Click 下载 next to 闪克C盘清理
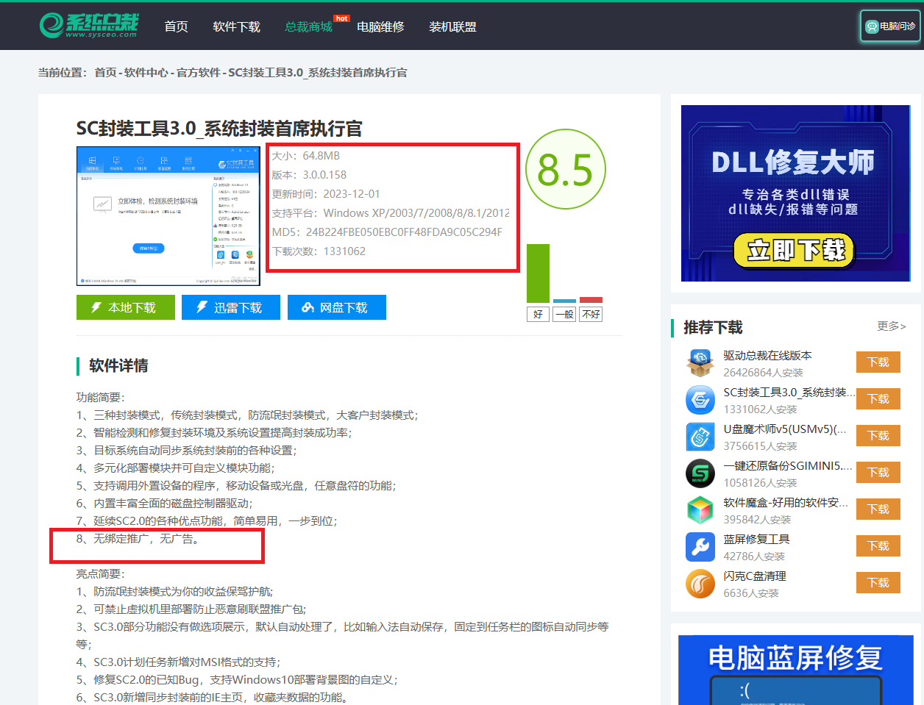Viewport: 924px width, 705px height. click(x=878, y=582)
